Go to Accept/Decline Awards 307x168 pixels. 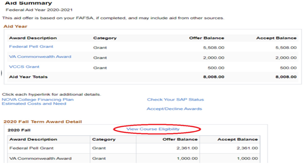tap(174, 109)
